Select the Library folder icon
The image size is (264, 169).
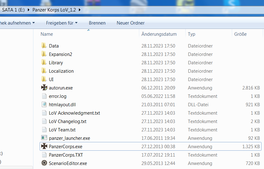44,62
